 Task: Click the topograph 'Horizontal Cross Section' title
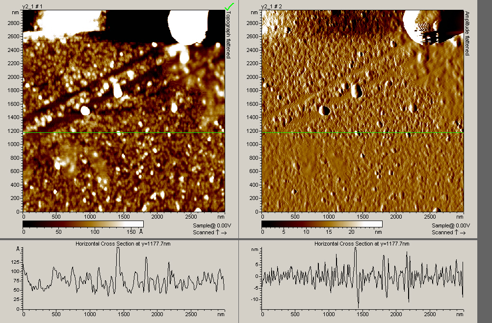123,244
